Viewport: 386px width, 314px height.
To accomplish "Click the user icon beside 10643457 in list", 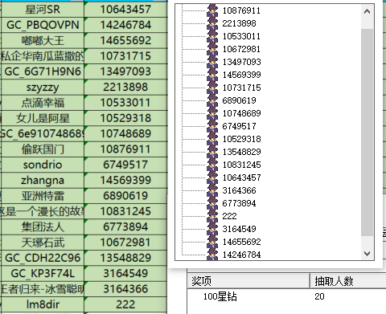I will [212, 177].
